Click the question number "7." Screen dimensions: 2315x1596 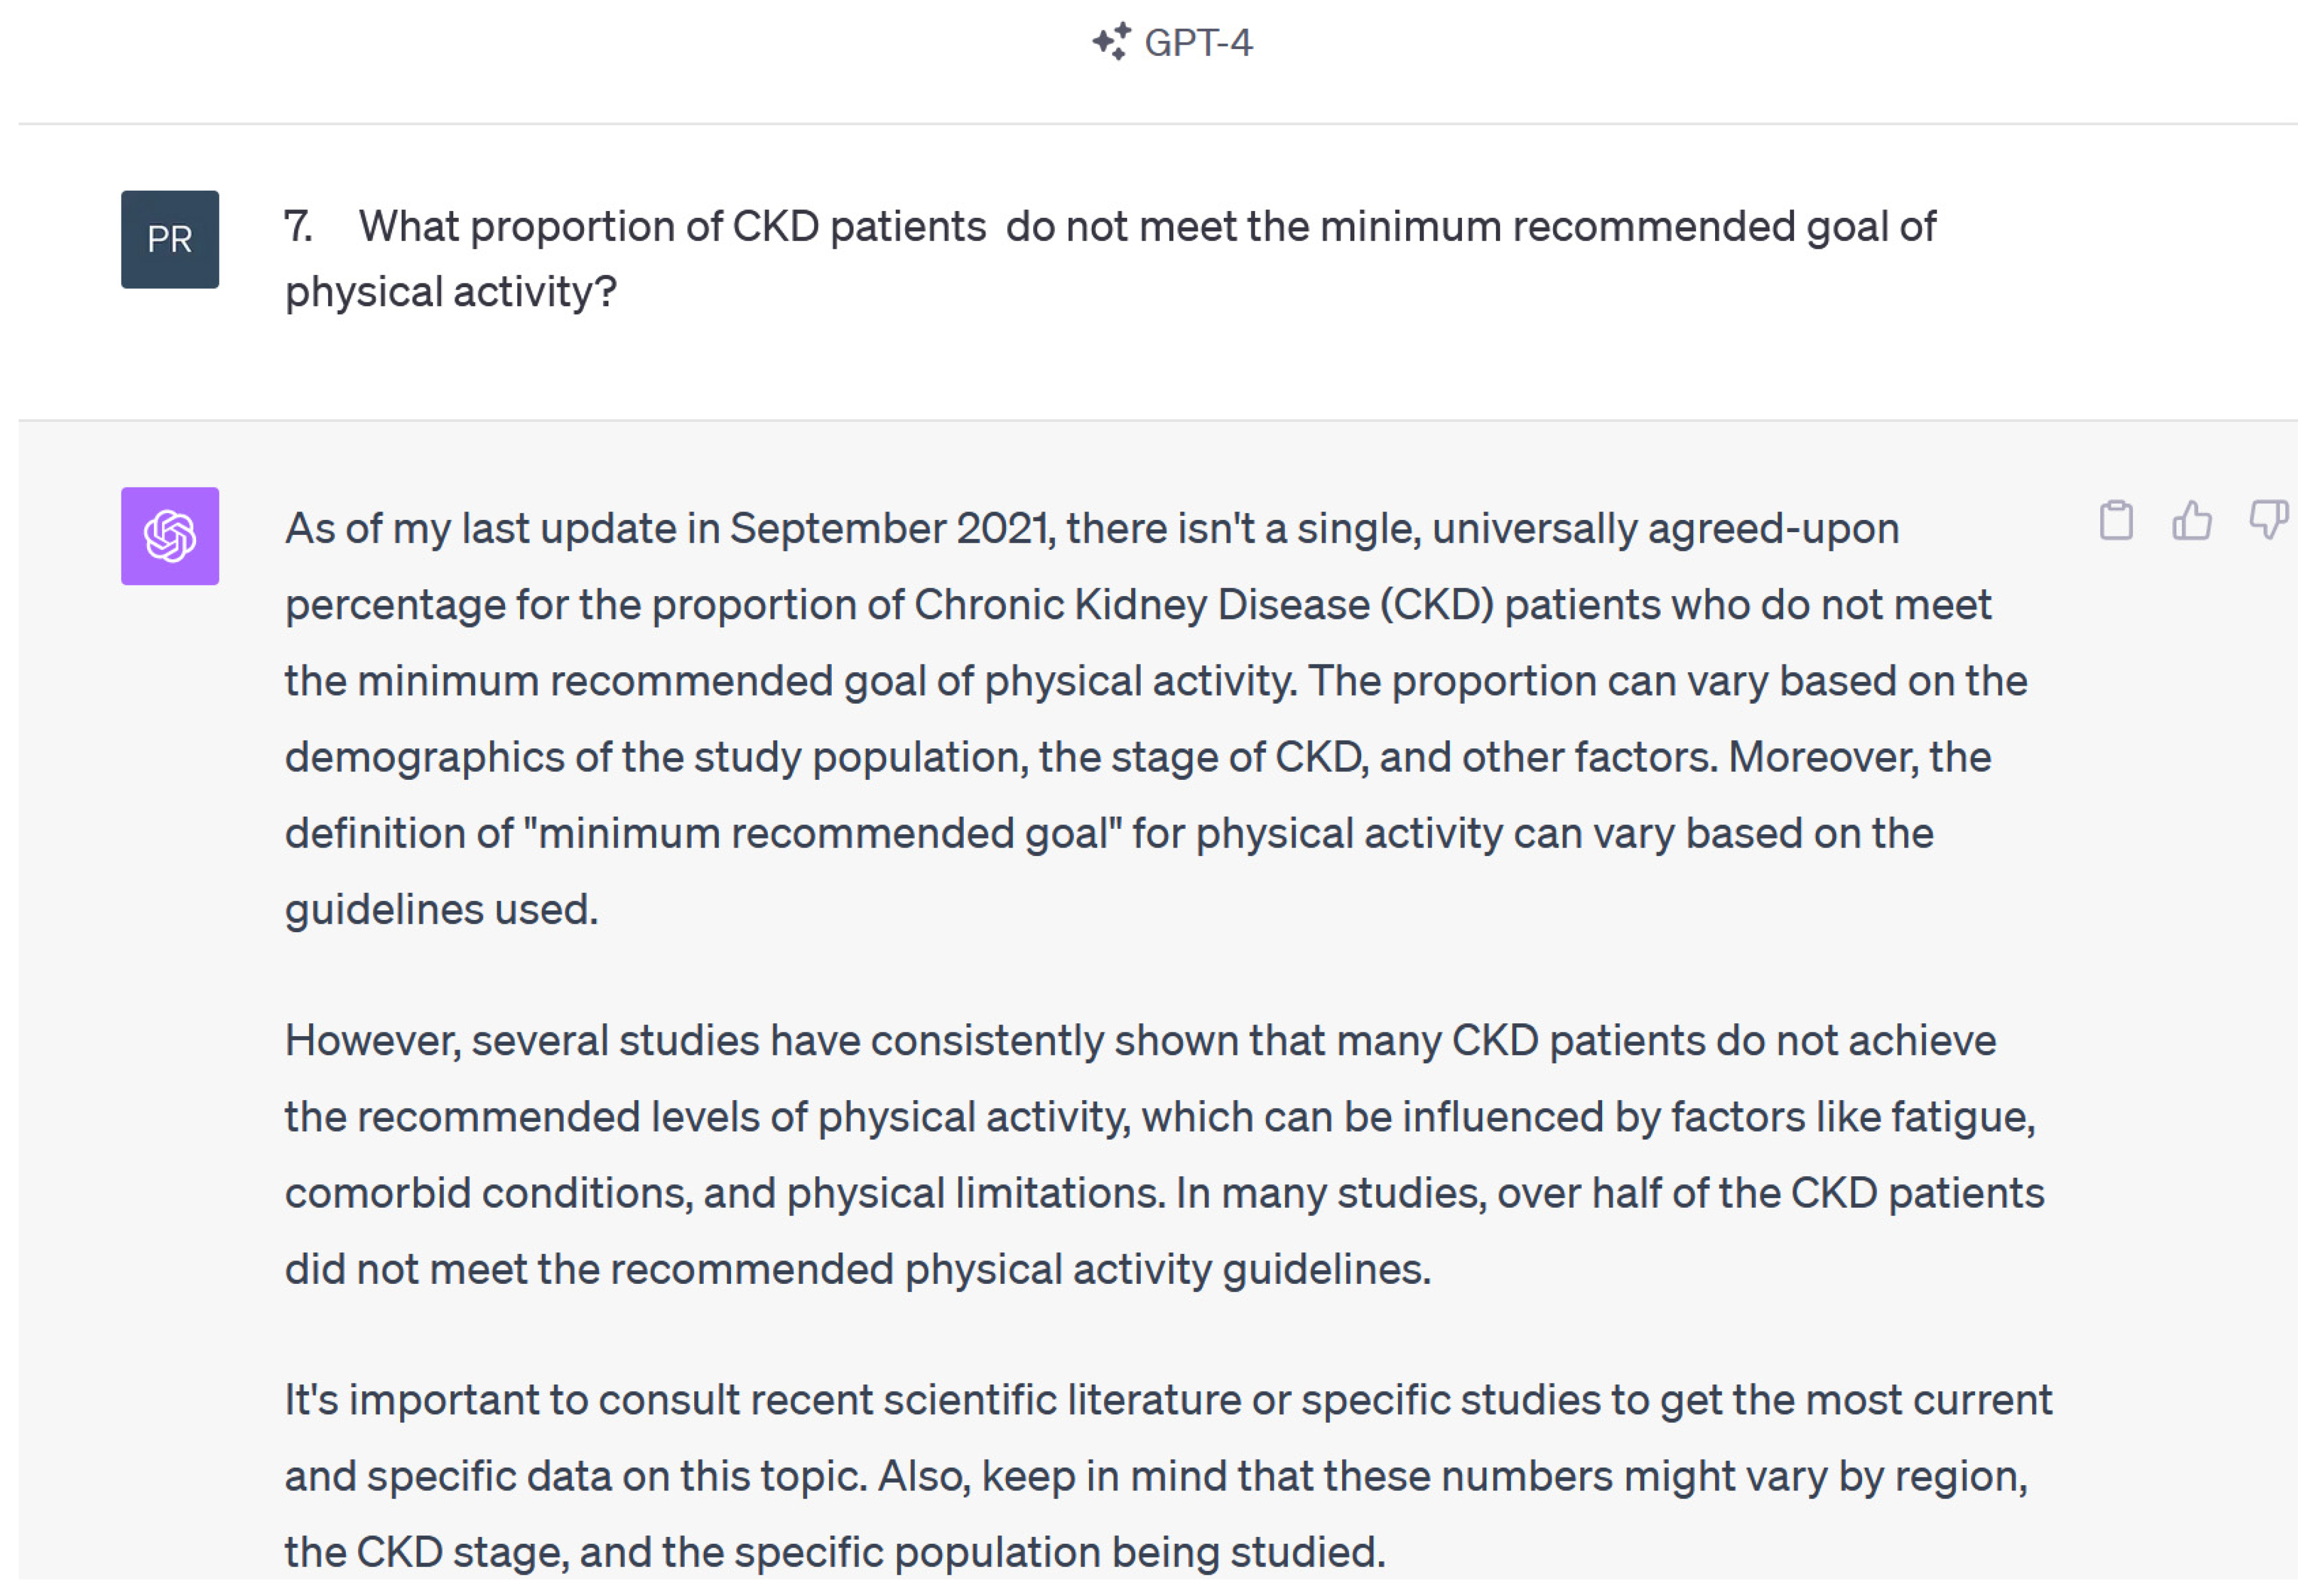(x=298, y=227)
